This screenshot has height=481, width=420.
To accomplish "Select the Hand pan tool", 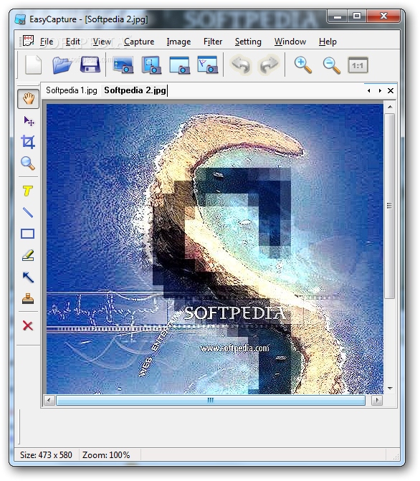I will pos(28,99).
